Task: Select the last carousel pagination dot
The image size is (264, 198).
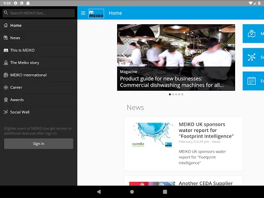Action: click(183, 94)
